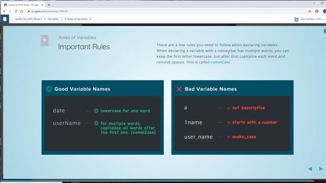326x183 pixels.
Task: Click the camelCase explanation for multiple words
Action: click(128, 128)
